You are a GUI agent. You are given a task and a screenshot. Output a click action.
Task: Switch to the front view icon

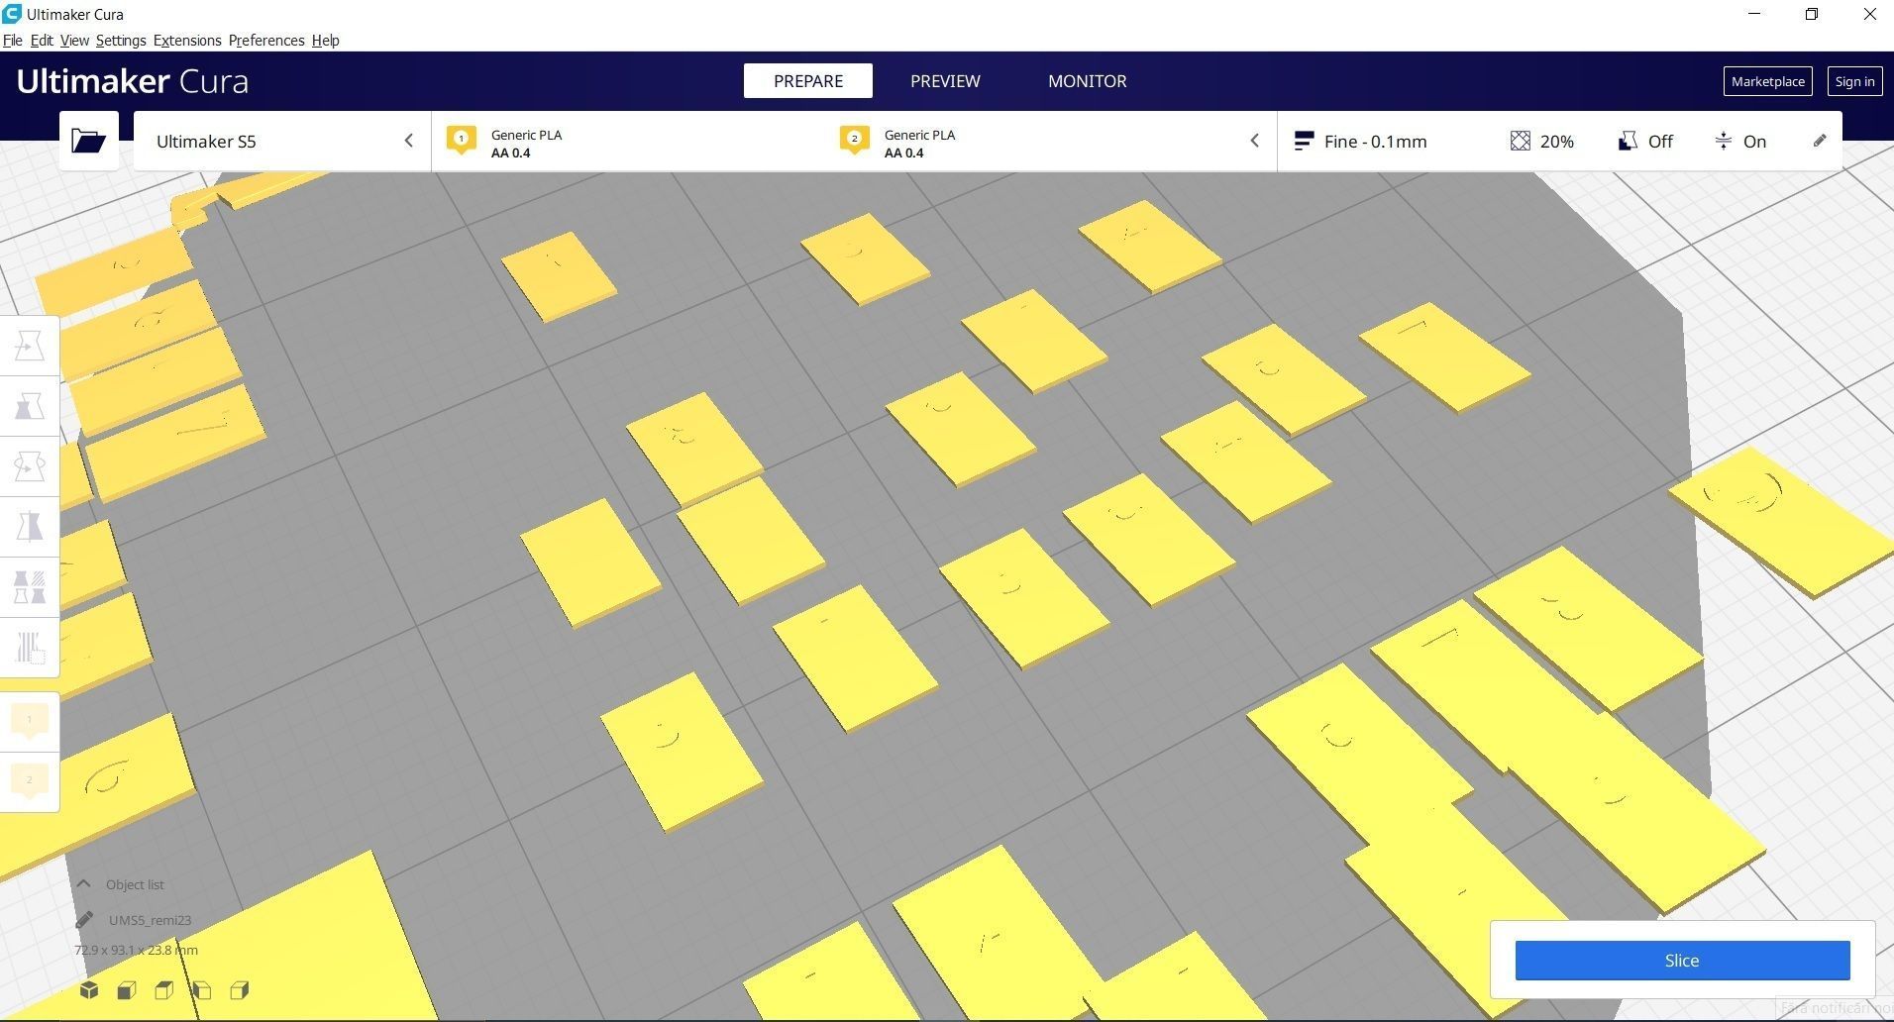(x=127, y=990)
